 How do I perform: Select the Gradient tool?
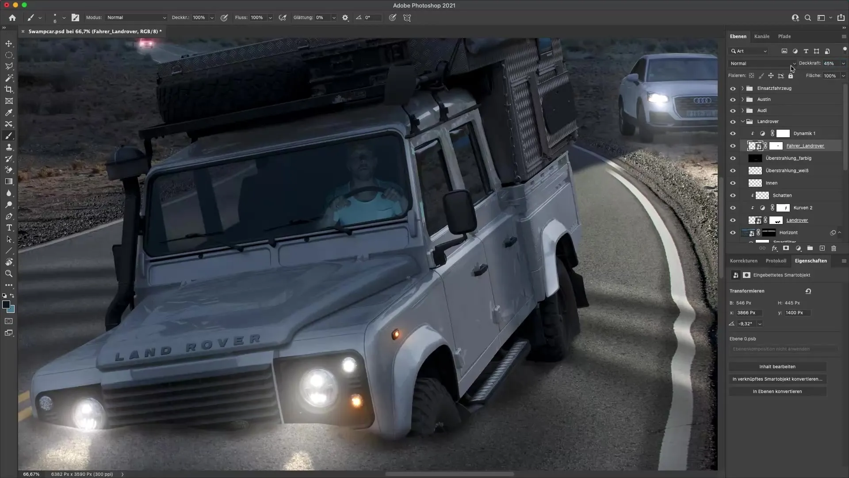(9, 181)
